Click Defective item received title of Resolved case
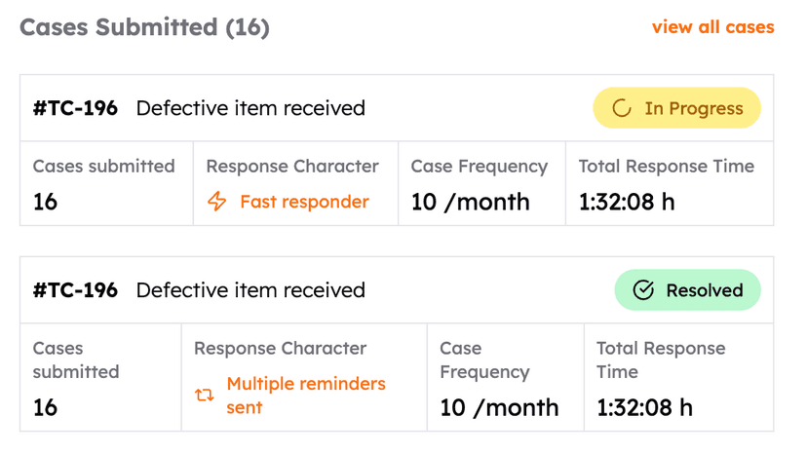This screenshot has width=807, height=454. click(250, 290)
